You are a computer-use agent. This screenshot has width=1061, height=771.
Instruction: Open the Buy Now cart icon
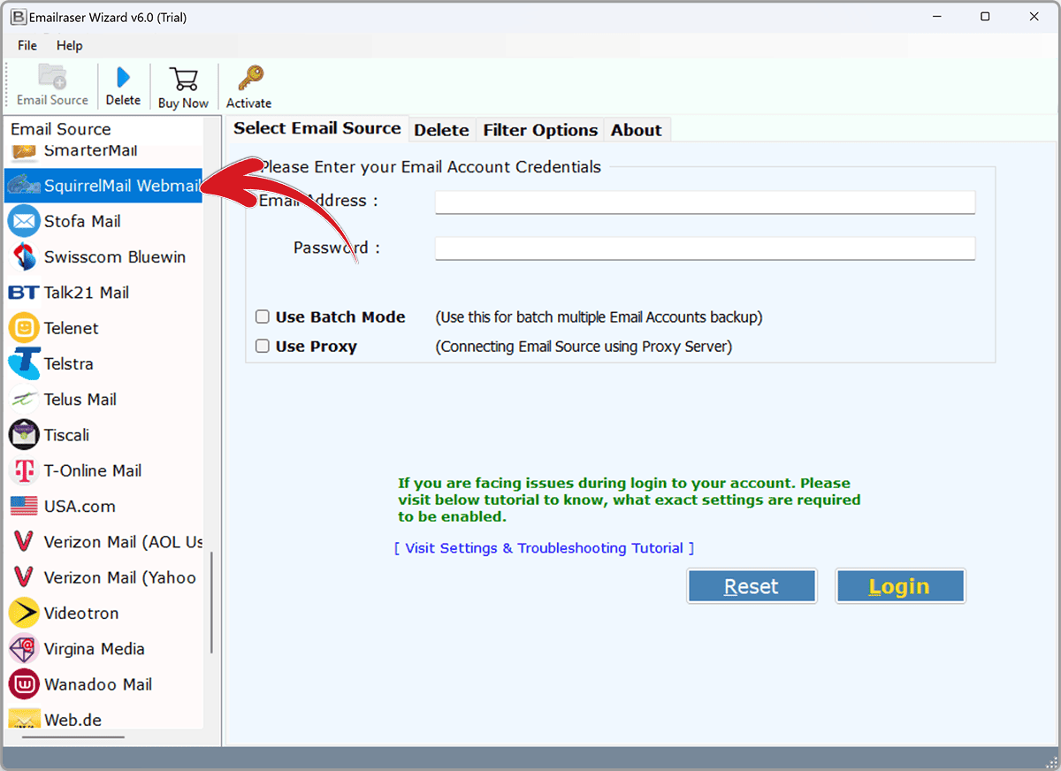(183, 78)
